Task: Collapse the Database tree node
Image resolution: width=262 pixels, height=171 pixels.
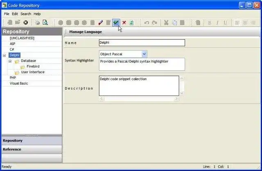Action: [10, 61]
